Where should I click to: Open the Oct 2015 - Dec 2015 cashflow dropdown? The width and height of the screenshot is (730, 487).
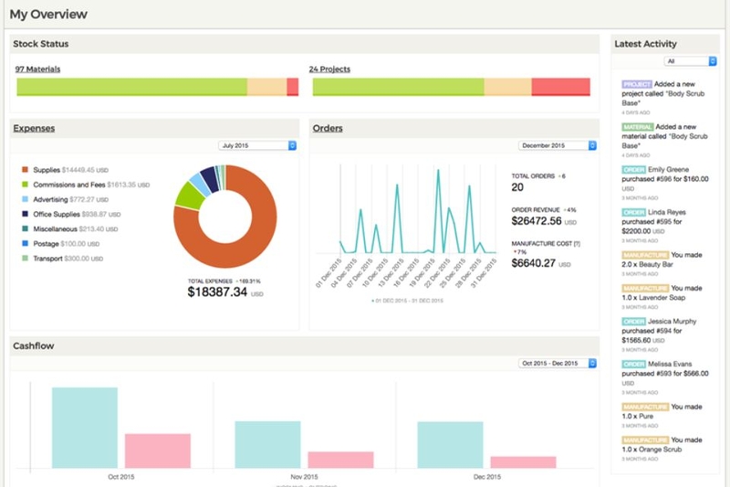[x=558, y=363]
